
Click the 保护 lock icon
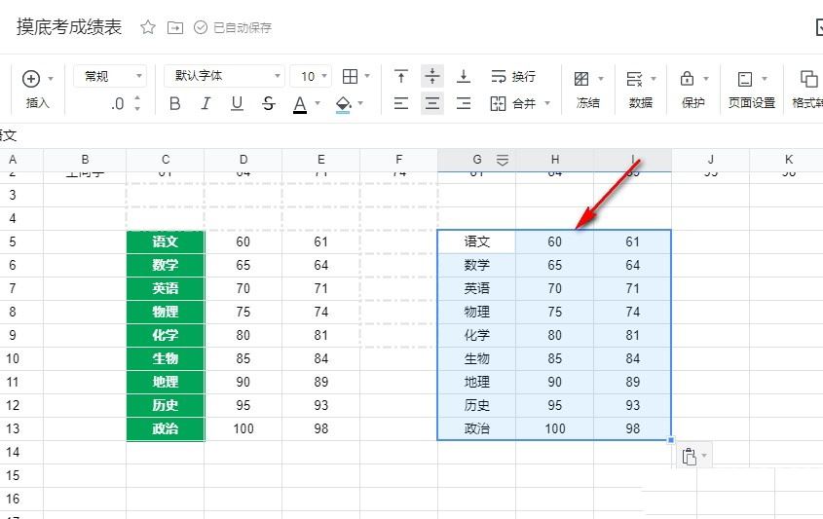pos(687,79)
